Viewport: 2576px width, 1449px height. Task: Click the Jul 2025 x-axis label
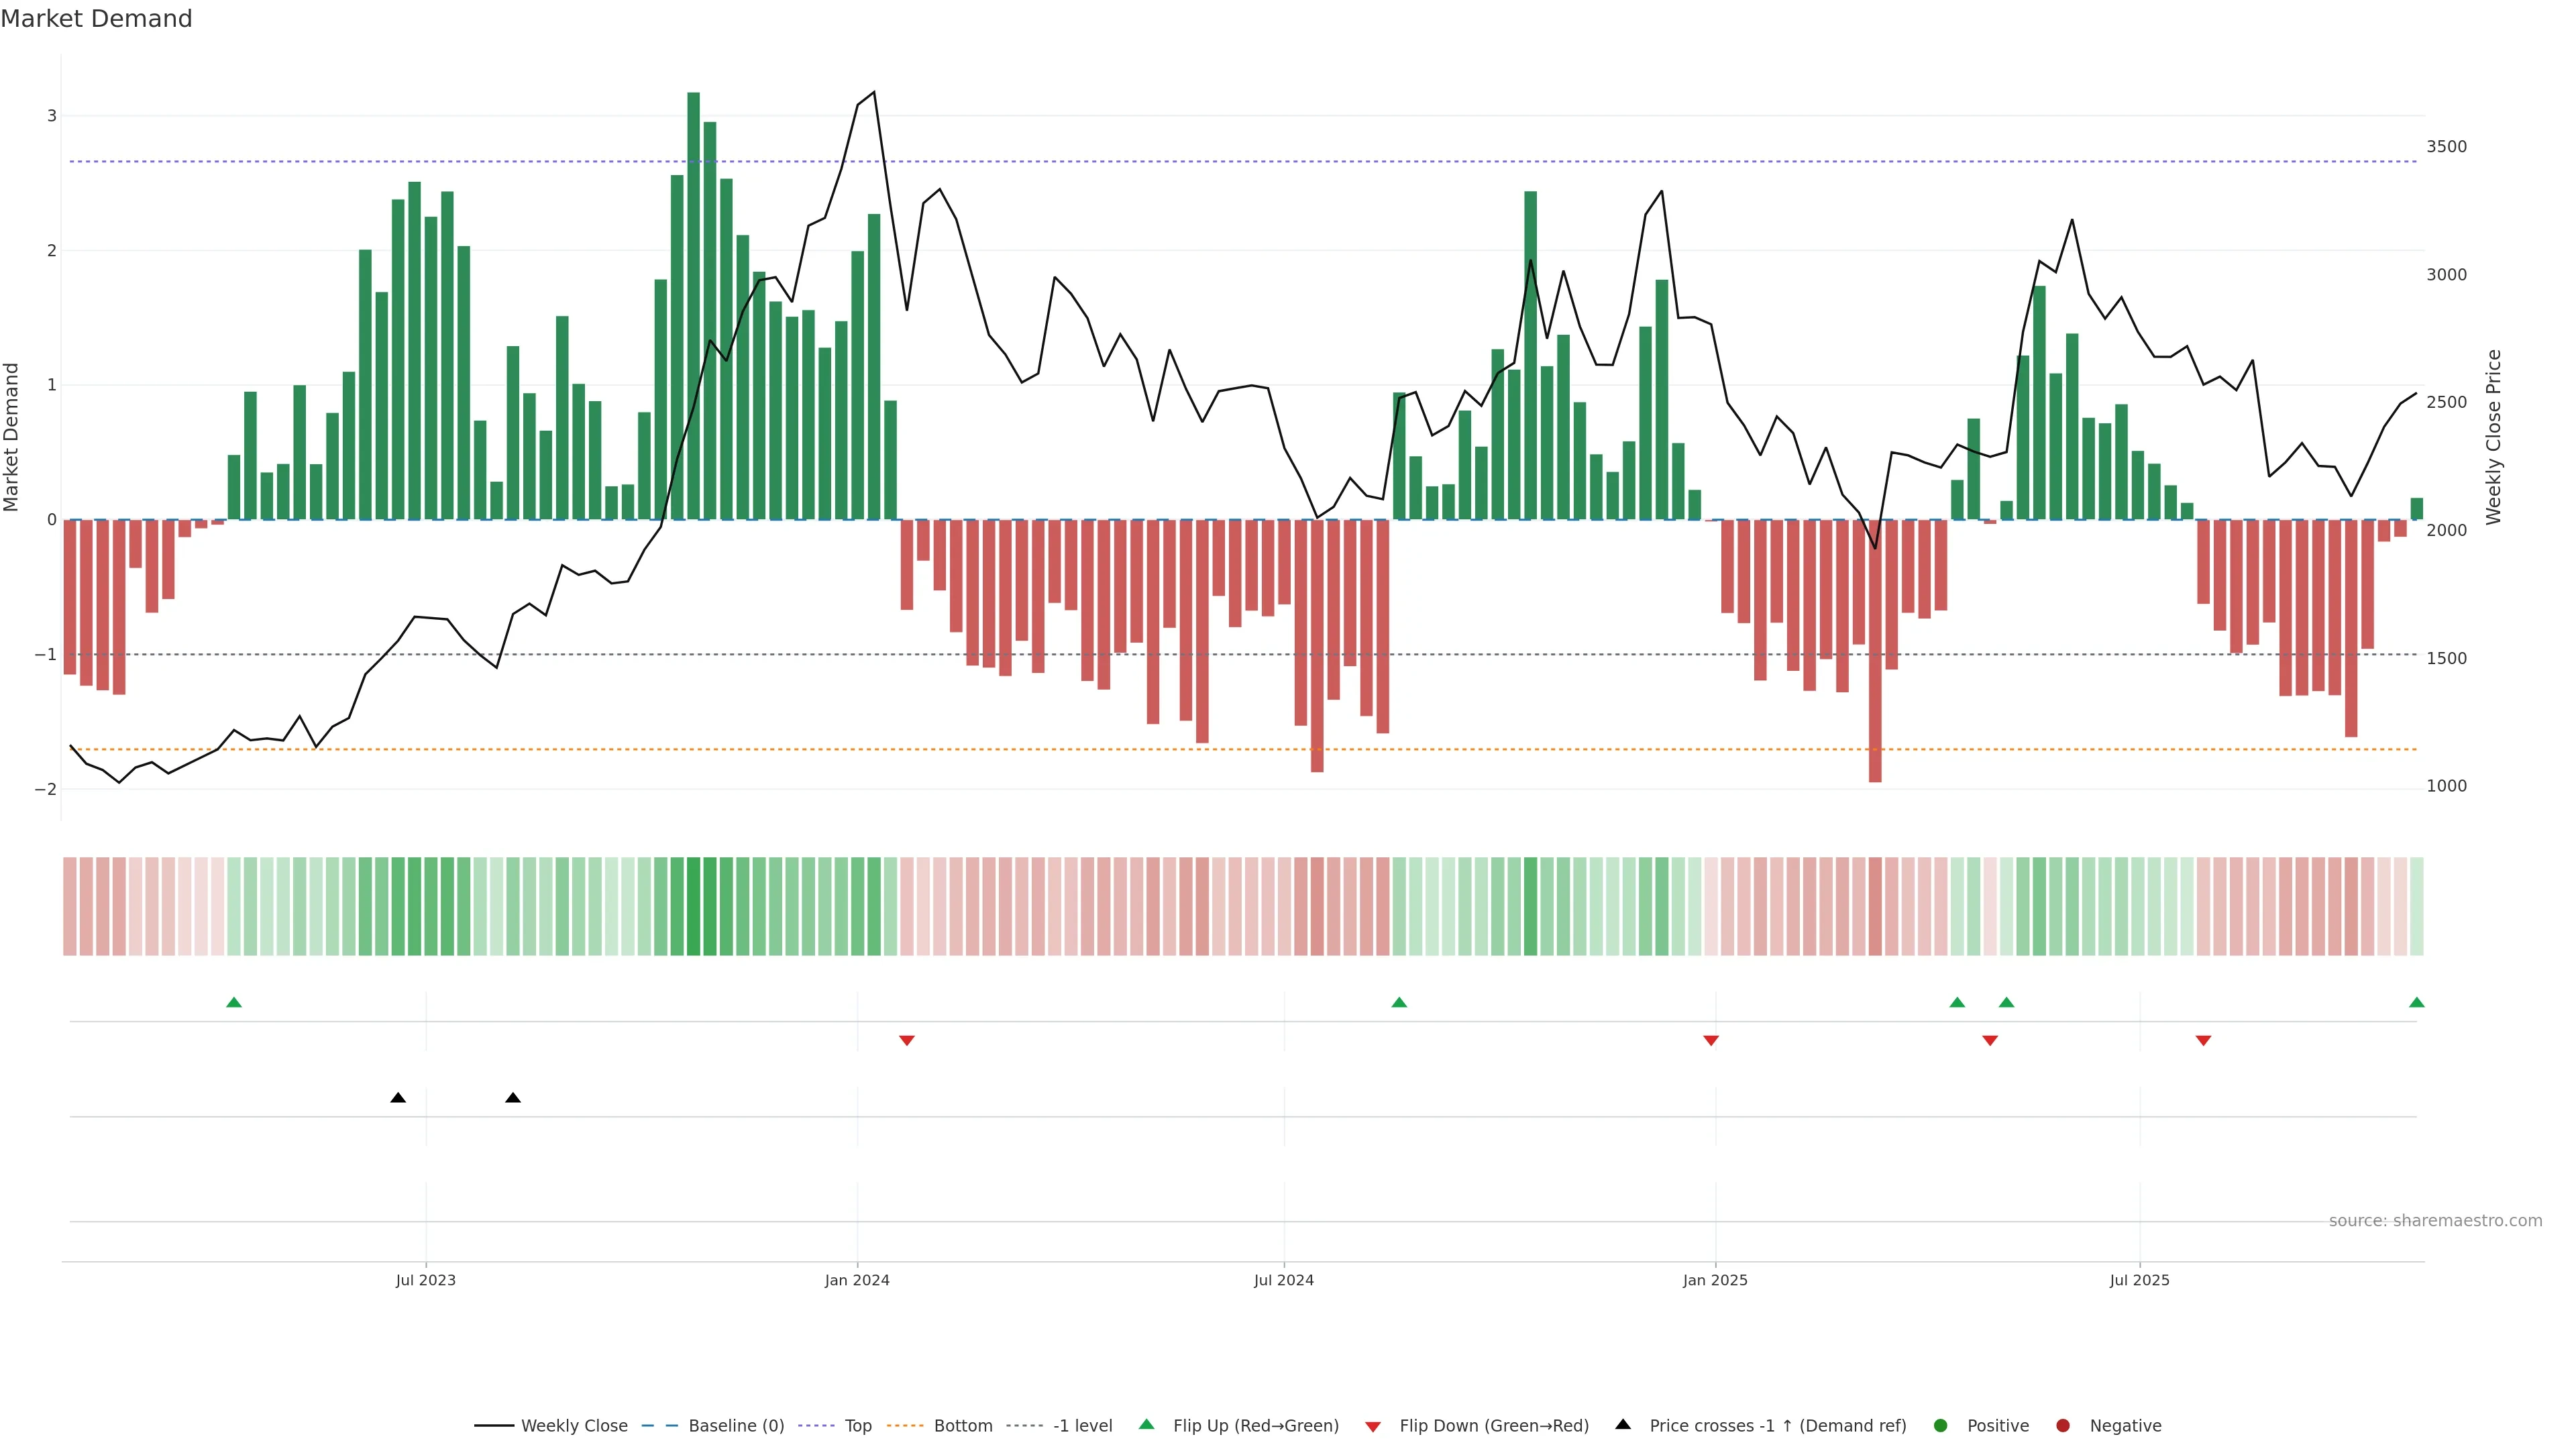tap(2139, 1280)
